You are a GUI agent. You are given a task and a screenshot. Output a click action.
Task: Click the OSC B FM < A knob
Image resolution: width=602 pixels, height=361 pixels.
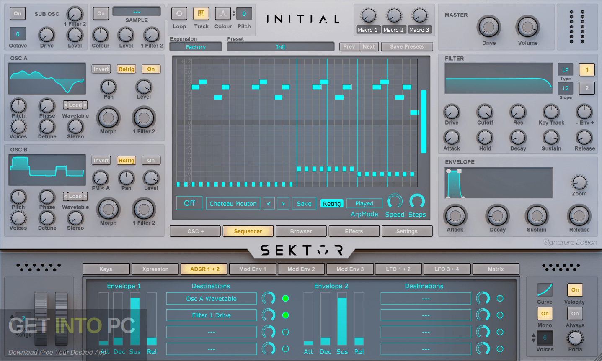coord(101,179)
